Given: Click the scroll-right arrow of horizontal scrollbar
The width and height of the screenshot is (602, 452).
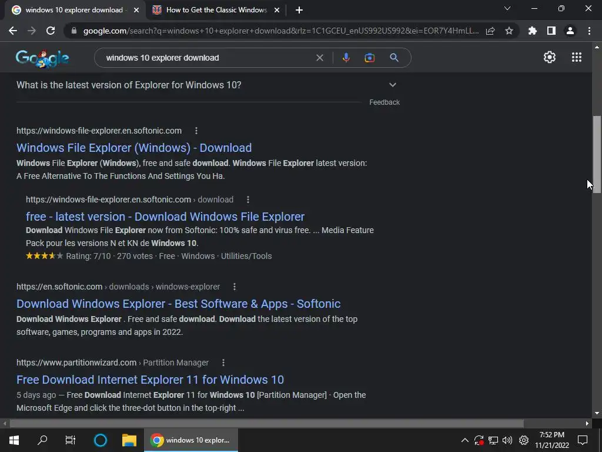Looking at the screenshot, I should click(x=587, y=424).
